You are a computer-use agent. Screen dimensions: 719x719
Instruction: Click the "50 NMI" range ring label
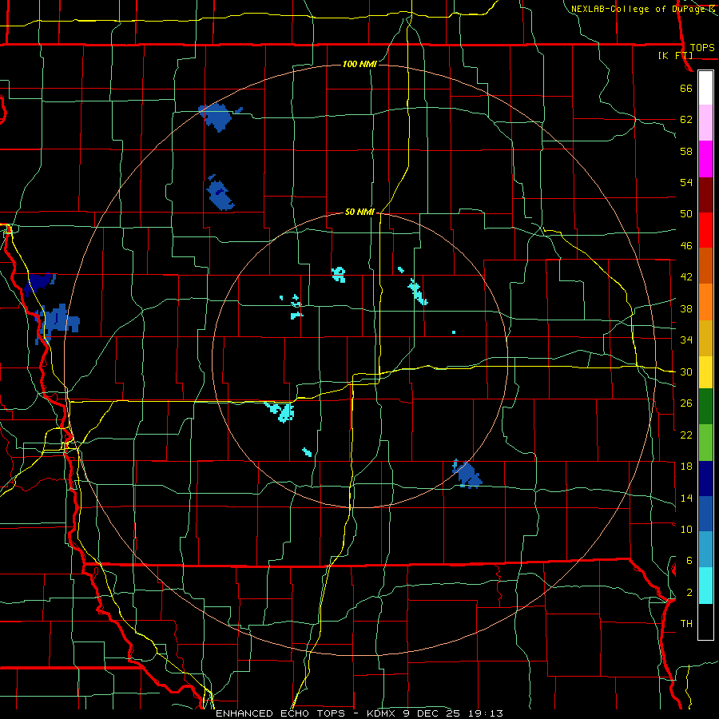(x=359, y=212)
